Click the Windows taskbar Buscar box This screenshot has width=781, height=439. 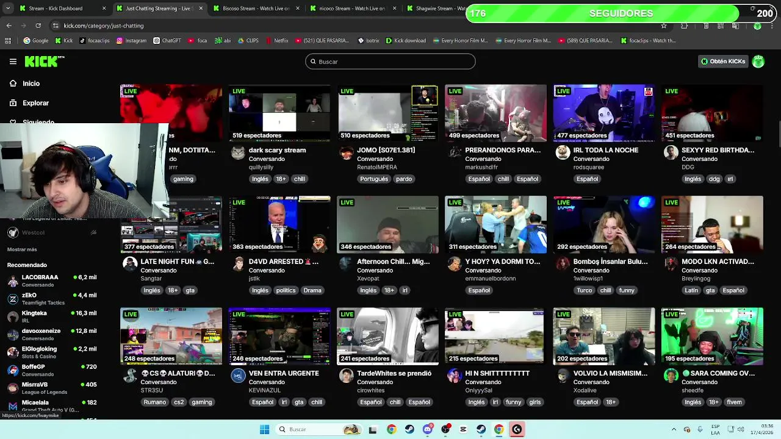[x=319, y=429]
